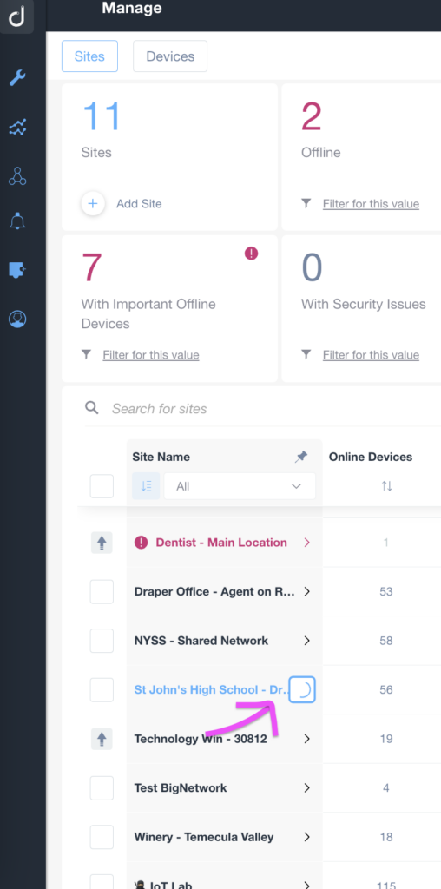Toggle the Site Name sort order icon
441x889 pixels.
pyautogui.click(x=146, y=486)
